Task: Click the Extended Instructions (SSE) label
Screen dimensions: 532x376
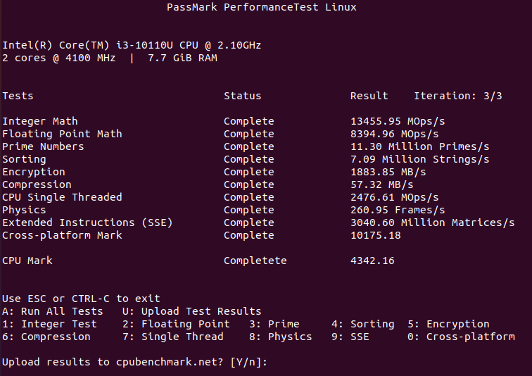Action: 87,223
